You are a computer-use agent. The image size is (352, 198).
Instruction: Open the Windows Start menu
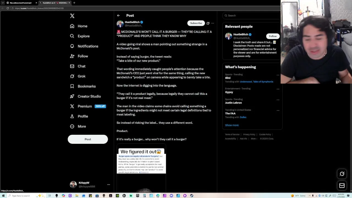(x=3, y=196)
